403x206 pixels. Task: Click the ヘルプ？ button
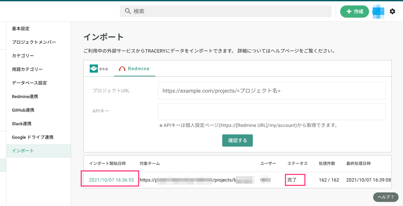pos(386,197)
